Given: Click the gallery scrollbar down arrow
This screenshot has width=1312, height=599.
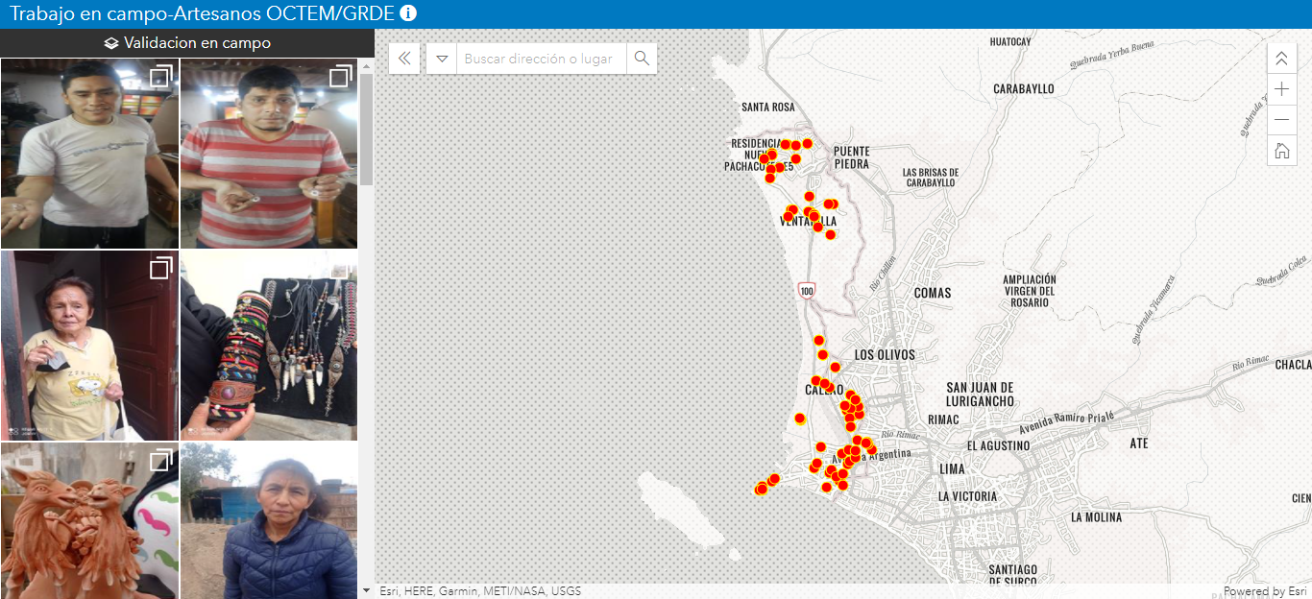Looking at the screenshot, I should [366, 590].
